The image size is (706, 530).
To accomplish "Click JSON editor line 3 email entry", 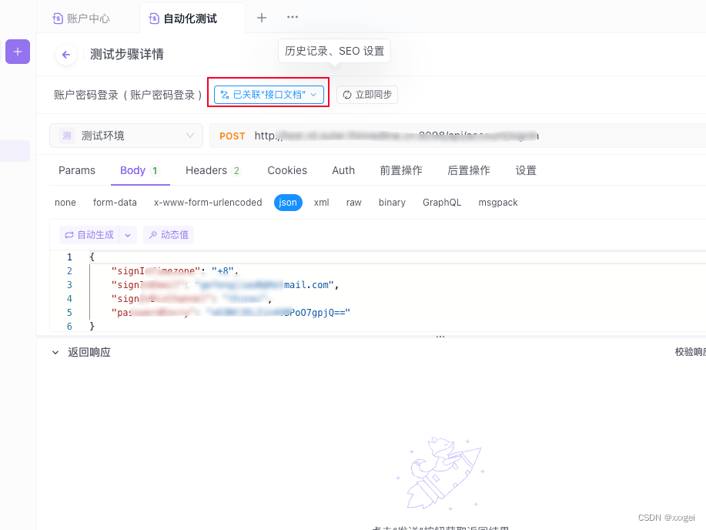I will pyautogui.click(x=225, y=285).
